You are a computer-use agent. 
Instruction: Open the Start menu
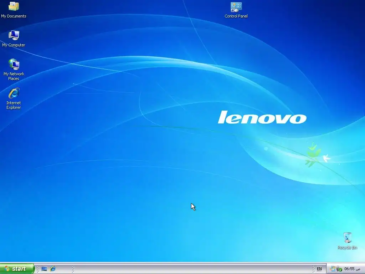tap(17, 269)
